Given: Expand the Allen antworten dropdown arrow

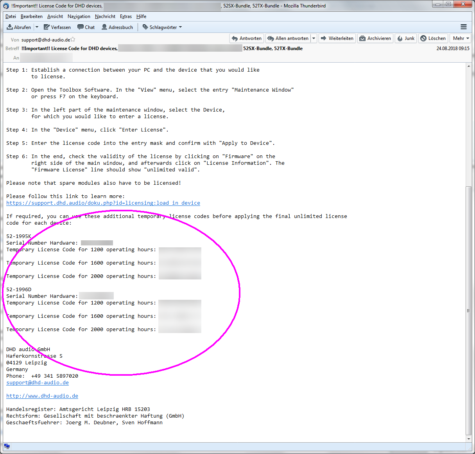Looking at the screenshot, I should [x=314, y=38].
